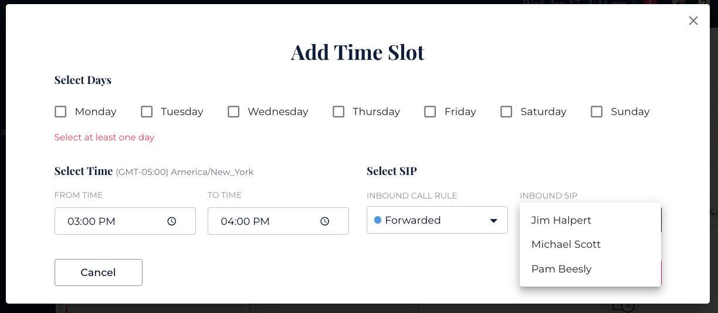The height and width of the screenshot is (313, 718).
Task: Mark the Saturday checkbox
Action: coord(506,112)
